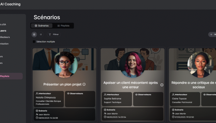Switch to grid view layout
Image resolution: width=216 pixels, height=123 pixels.
(x=34, y=34)
